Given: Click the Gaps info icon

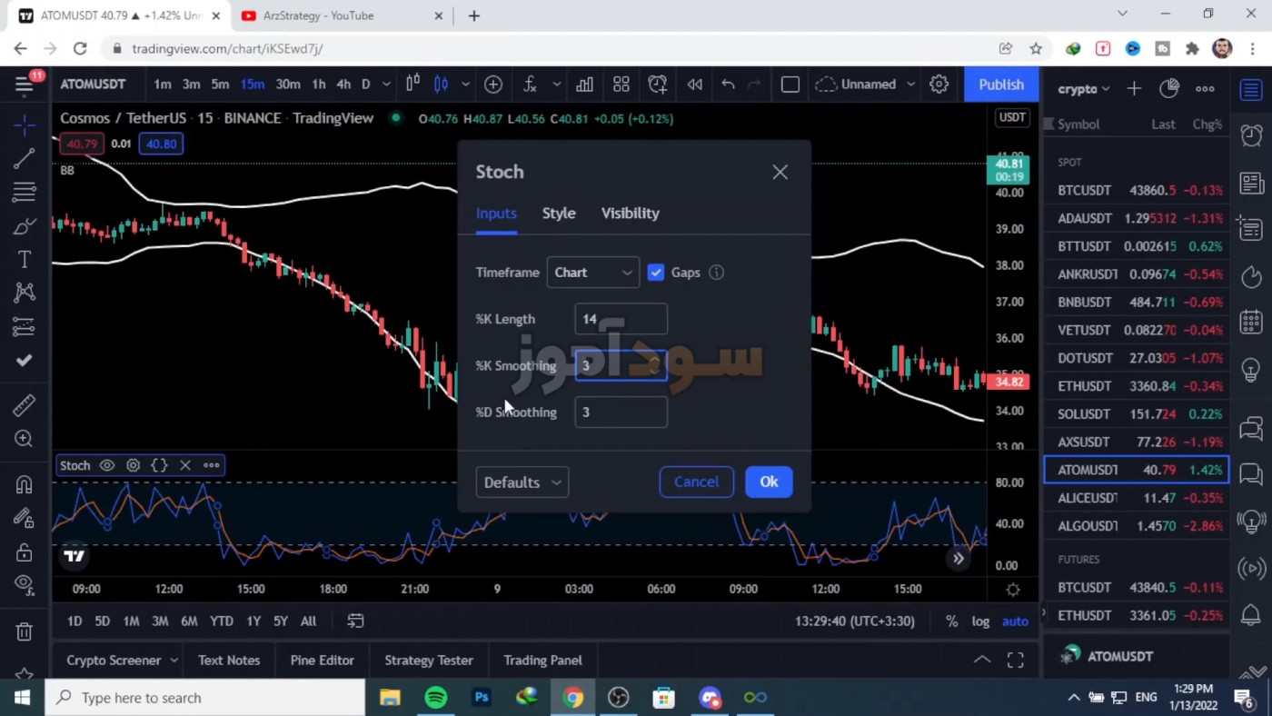Looking at the screenshot, I should [716, 273].
